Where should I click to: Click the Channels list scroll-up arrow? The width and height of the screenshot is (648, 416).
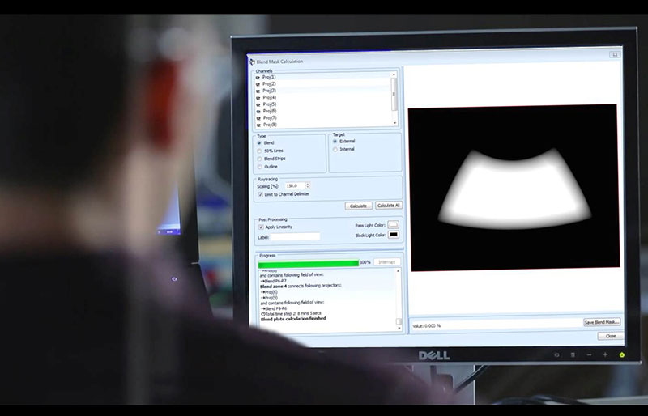pyautogui.click(x=394, y=74)
